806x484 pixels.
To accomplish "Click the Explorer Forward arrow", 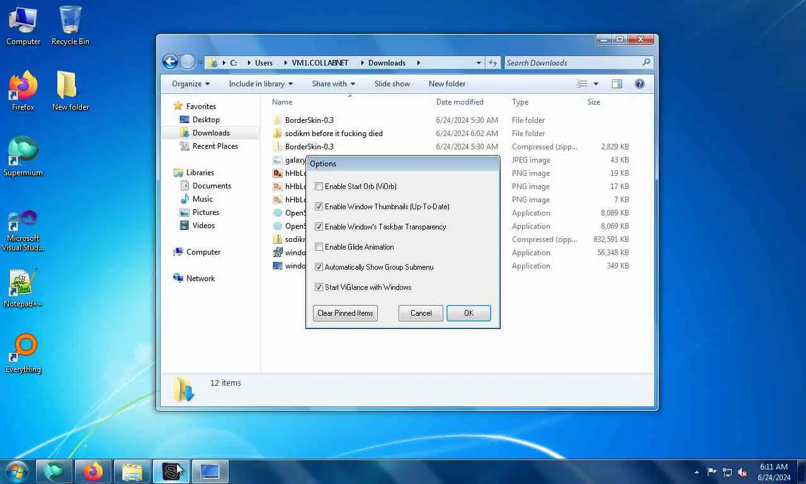I will 188,62.
